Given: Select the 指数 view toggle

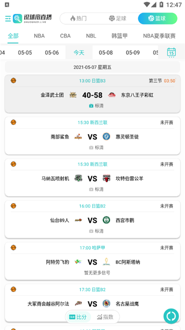Looking at the screenshot, I should 105,317.
